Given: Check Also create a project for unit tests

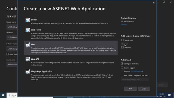Looking at the screenshot, I should pos(122,75).
